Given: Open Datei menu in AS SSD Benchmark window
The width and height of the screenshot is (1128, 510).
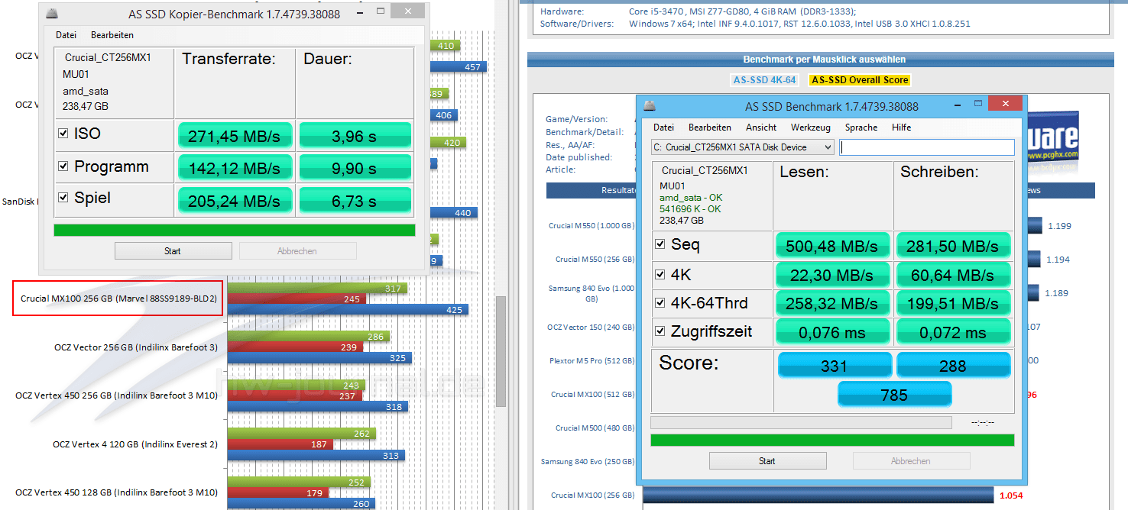Looking at the screenshot, I should pyautogui.click(x=663, y=127).
